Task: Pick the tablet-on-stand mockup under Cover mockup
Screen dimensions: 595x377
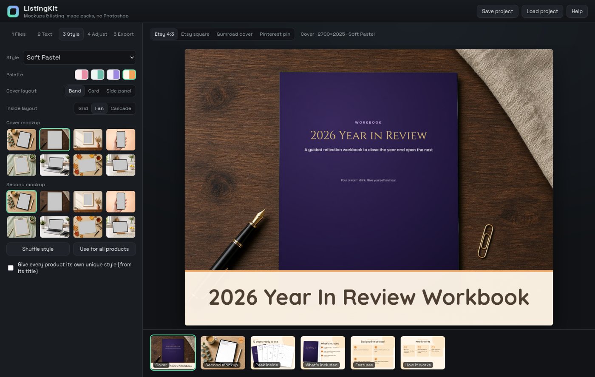Action: [121, 165]
